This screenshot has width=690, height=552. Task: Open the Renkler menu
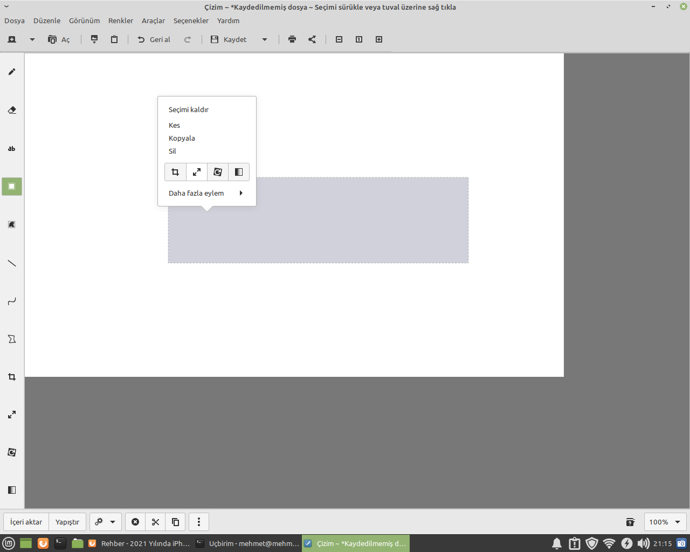[121, 20]
